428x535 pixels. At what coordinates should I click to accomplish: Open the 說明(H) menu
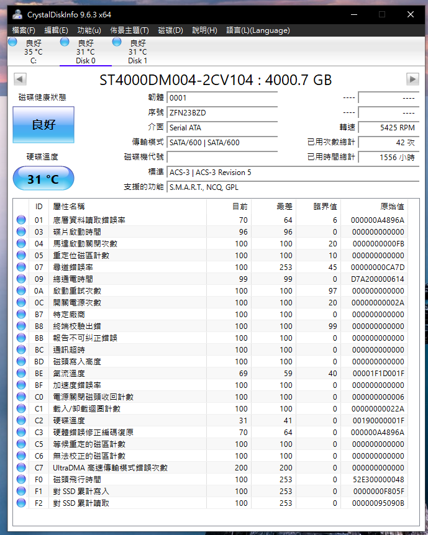204,30
